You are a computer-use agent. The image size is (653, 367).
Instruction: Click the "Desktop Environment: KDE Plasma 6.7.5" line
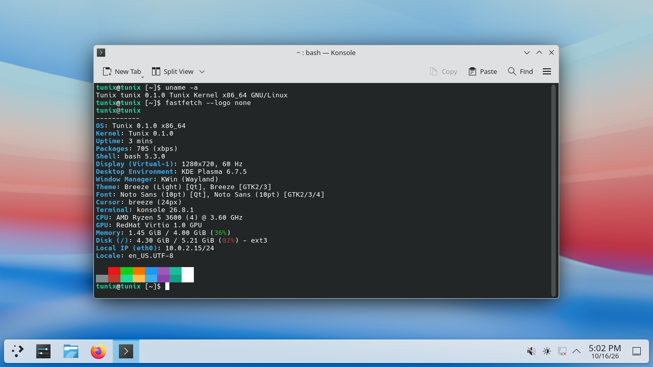coord(171,172)
